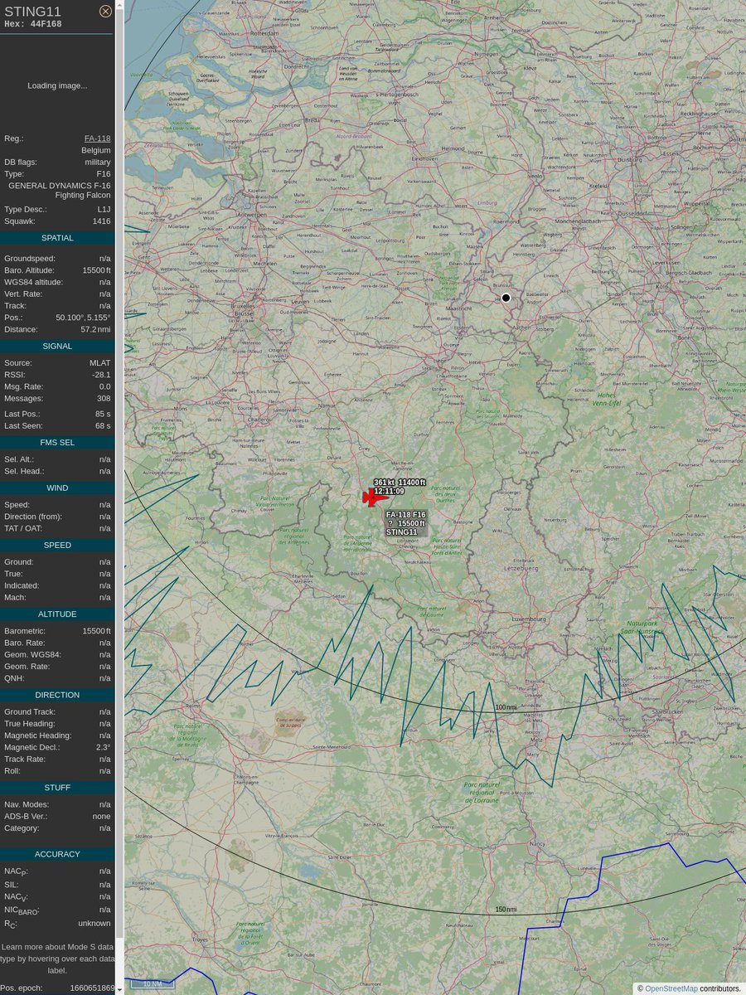
Task: Click the 10 NM scale indicator
Action: click(150, 983)
